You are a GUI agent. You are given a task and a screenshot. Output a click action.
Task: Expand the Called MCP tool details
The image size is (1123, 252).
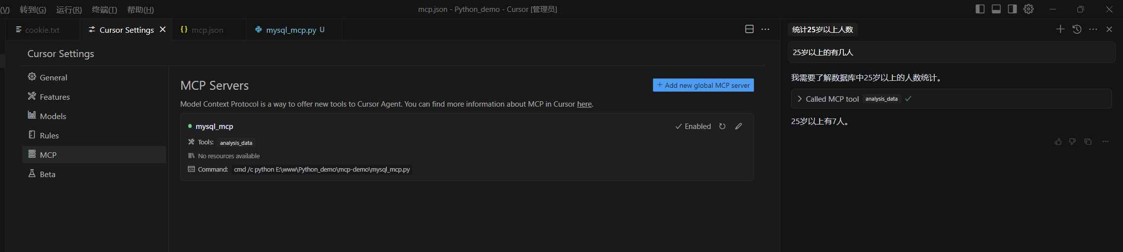[x=800, y=99]
